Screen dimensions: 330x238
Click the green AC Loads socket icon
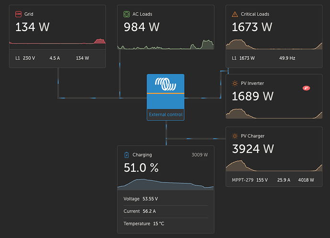click(x=126, y=14)
